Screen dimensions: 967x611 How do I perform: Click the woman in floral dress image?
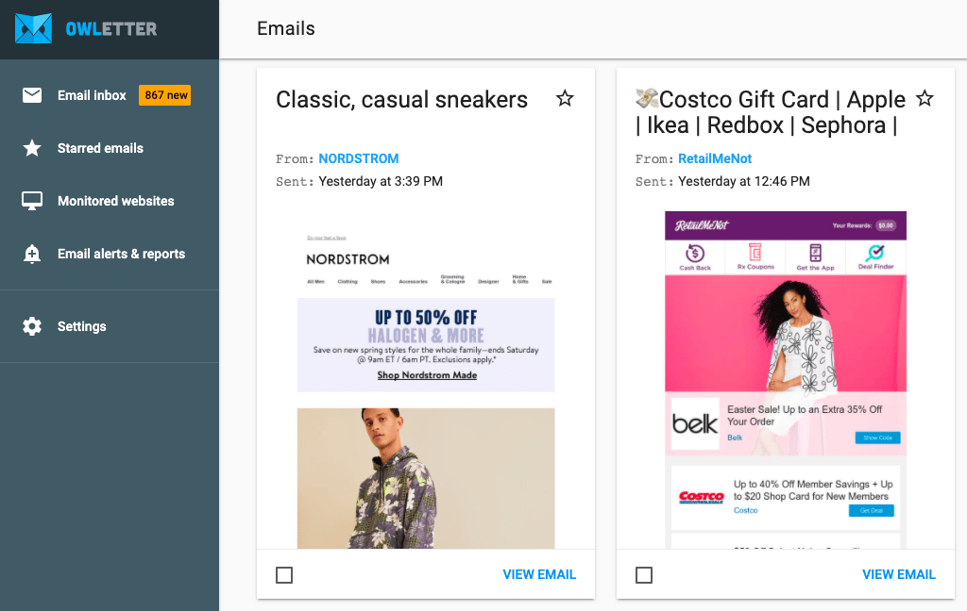[786, 334]
